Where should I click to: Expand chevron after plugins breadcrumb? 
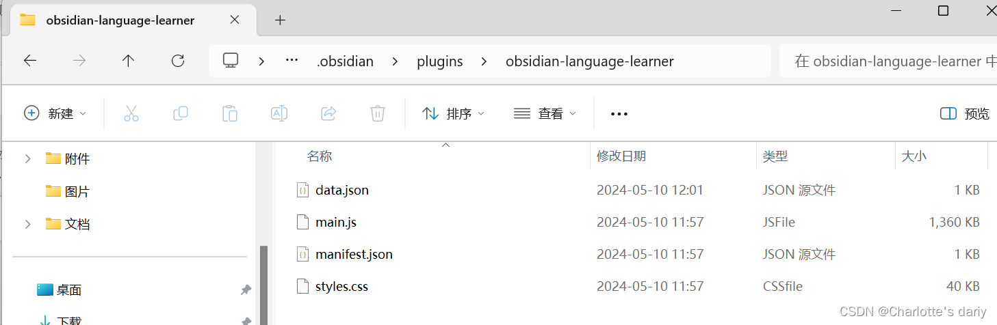click(x=484, y=61)
